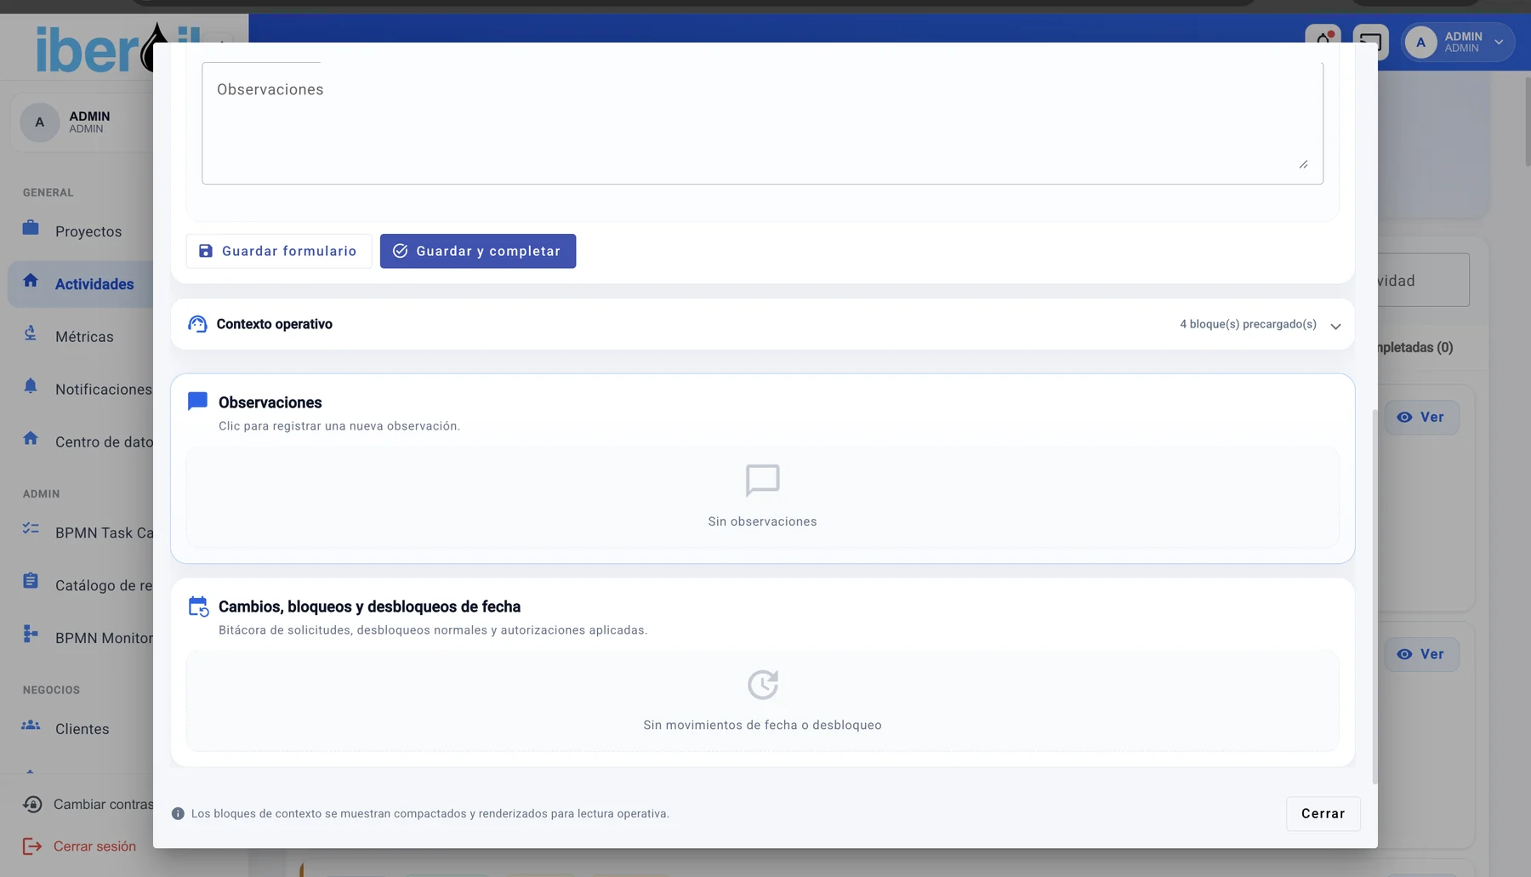The height and width of the screenshot is (877, 1531).
Task: Click the top bar notification bell icon
Action: [x=1323, y=41]
